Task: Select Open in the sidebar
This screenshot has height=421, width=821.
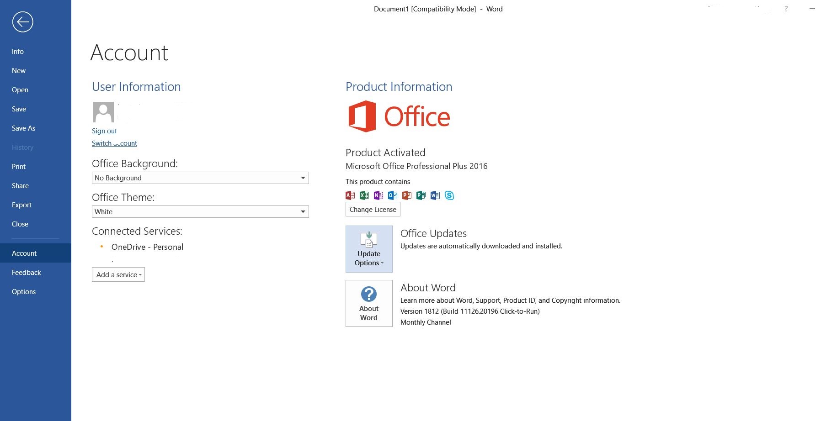Action: coord(36,90)
